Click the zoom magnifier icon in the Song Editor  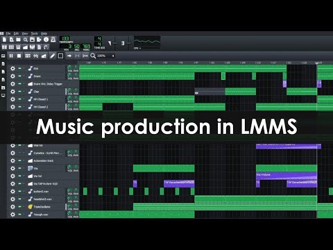pyautogui.click(x=93, y=56)
